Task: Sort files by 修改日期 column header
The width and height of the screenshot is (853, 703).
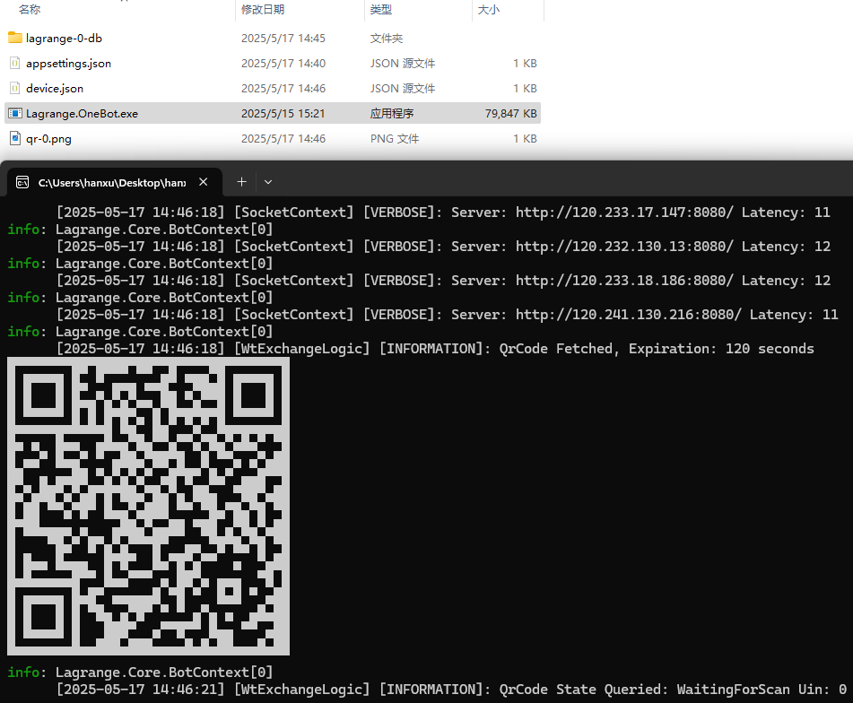Action: [x=263, y=9]
